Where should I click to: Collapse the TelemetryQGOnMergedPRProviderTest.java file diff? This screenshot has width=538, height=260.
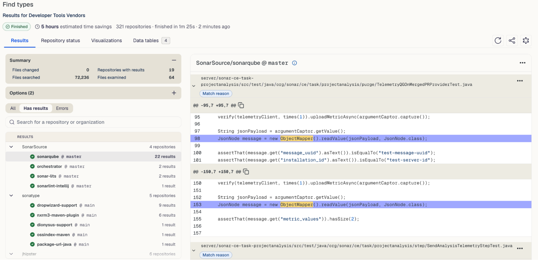tap(194, 86)
